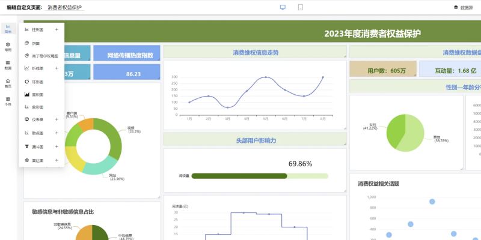The height and width of the screenshot is (240, 481).
Task: Select the 雷达图 radar chart icon
Action: pyautogui.click(x=26, y=160)
